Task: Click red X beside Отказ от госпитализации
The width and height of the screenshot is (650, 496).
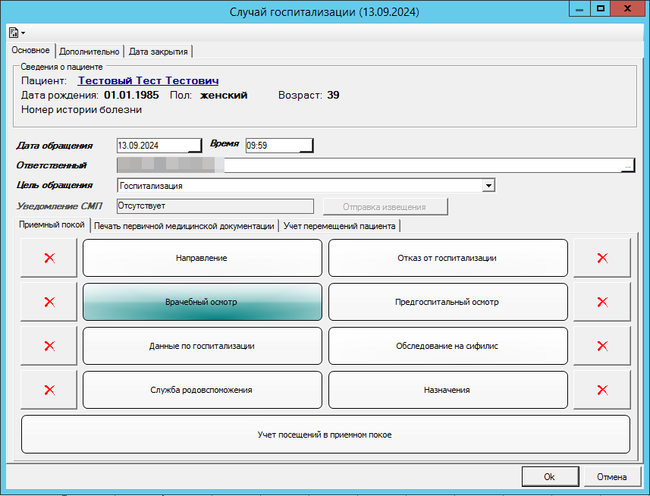Action: 602,258
